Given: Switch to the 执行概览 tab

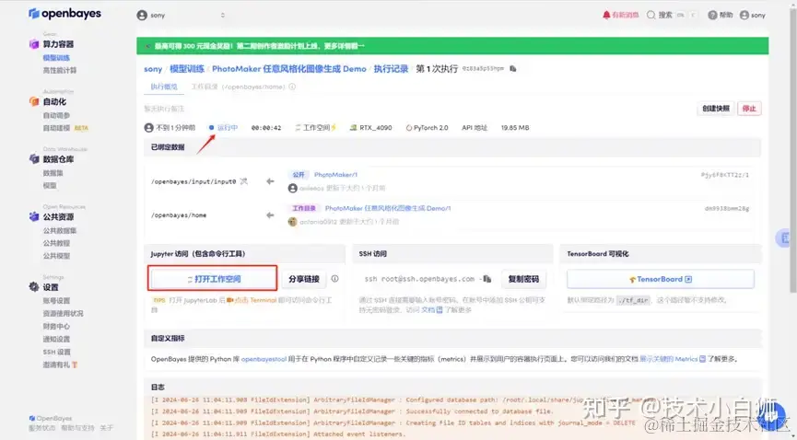Looking at the screenshot, I should (x=164, y=87).
